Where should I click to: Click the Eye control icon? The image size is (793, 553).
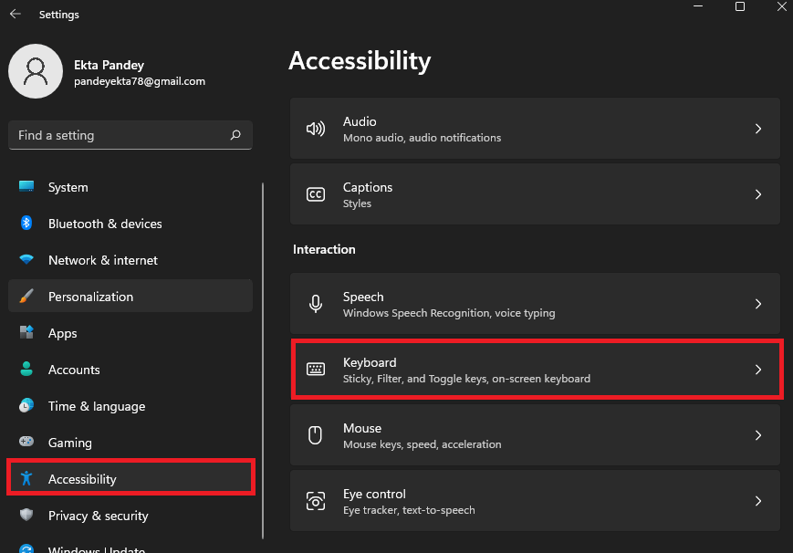pyautogui.click(x=316, y=501)
